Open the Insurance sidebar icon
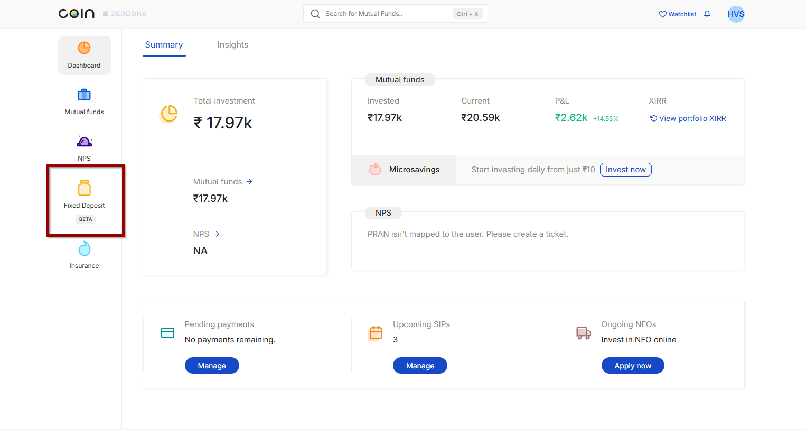This screenshot has width=806, height=436. [x=85, y=249]
